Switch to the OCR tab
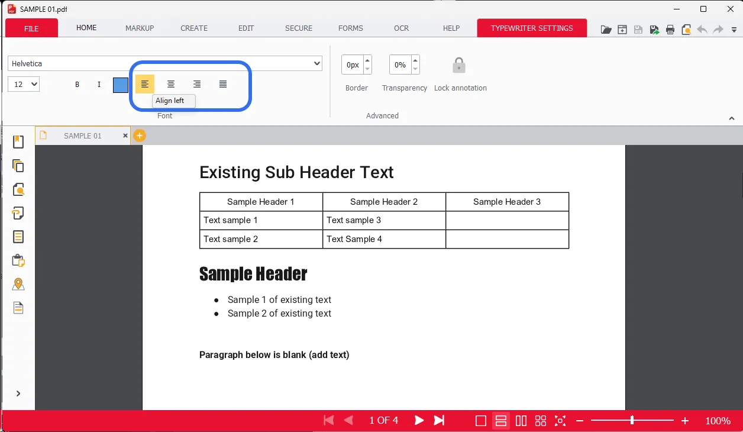The height and width of the screenshot is (432, 743). [402, 28]
